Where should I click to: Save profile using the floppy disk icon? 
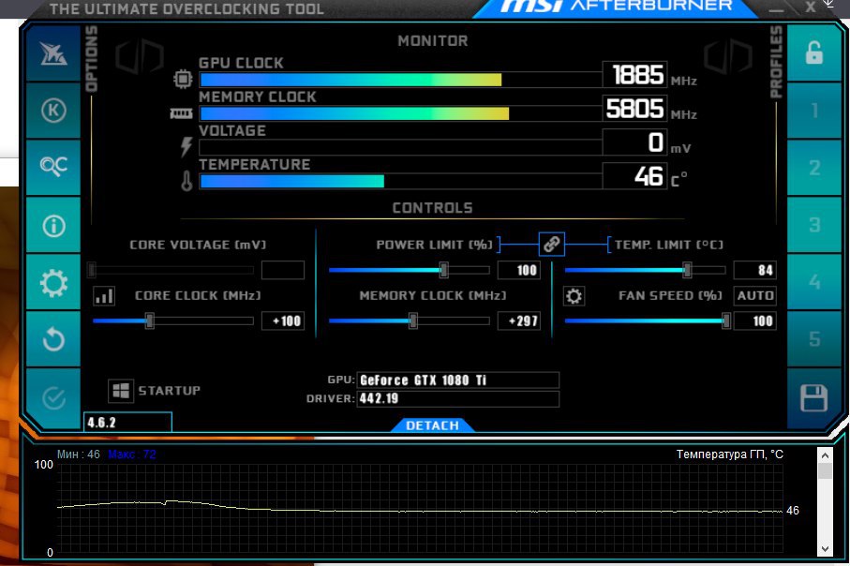point(813,398)
